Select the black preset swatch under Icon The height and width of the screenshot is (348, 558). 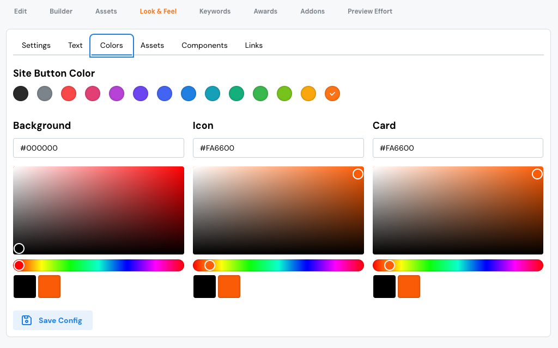click(x=204, y=287)
